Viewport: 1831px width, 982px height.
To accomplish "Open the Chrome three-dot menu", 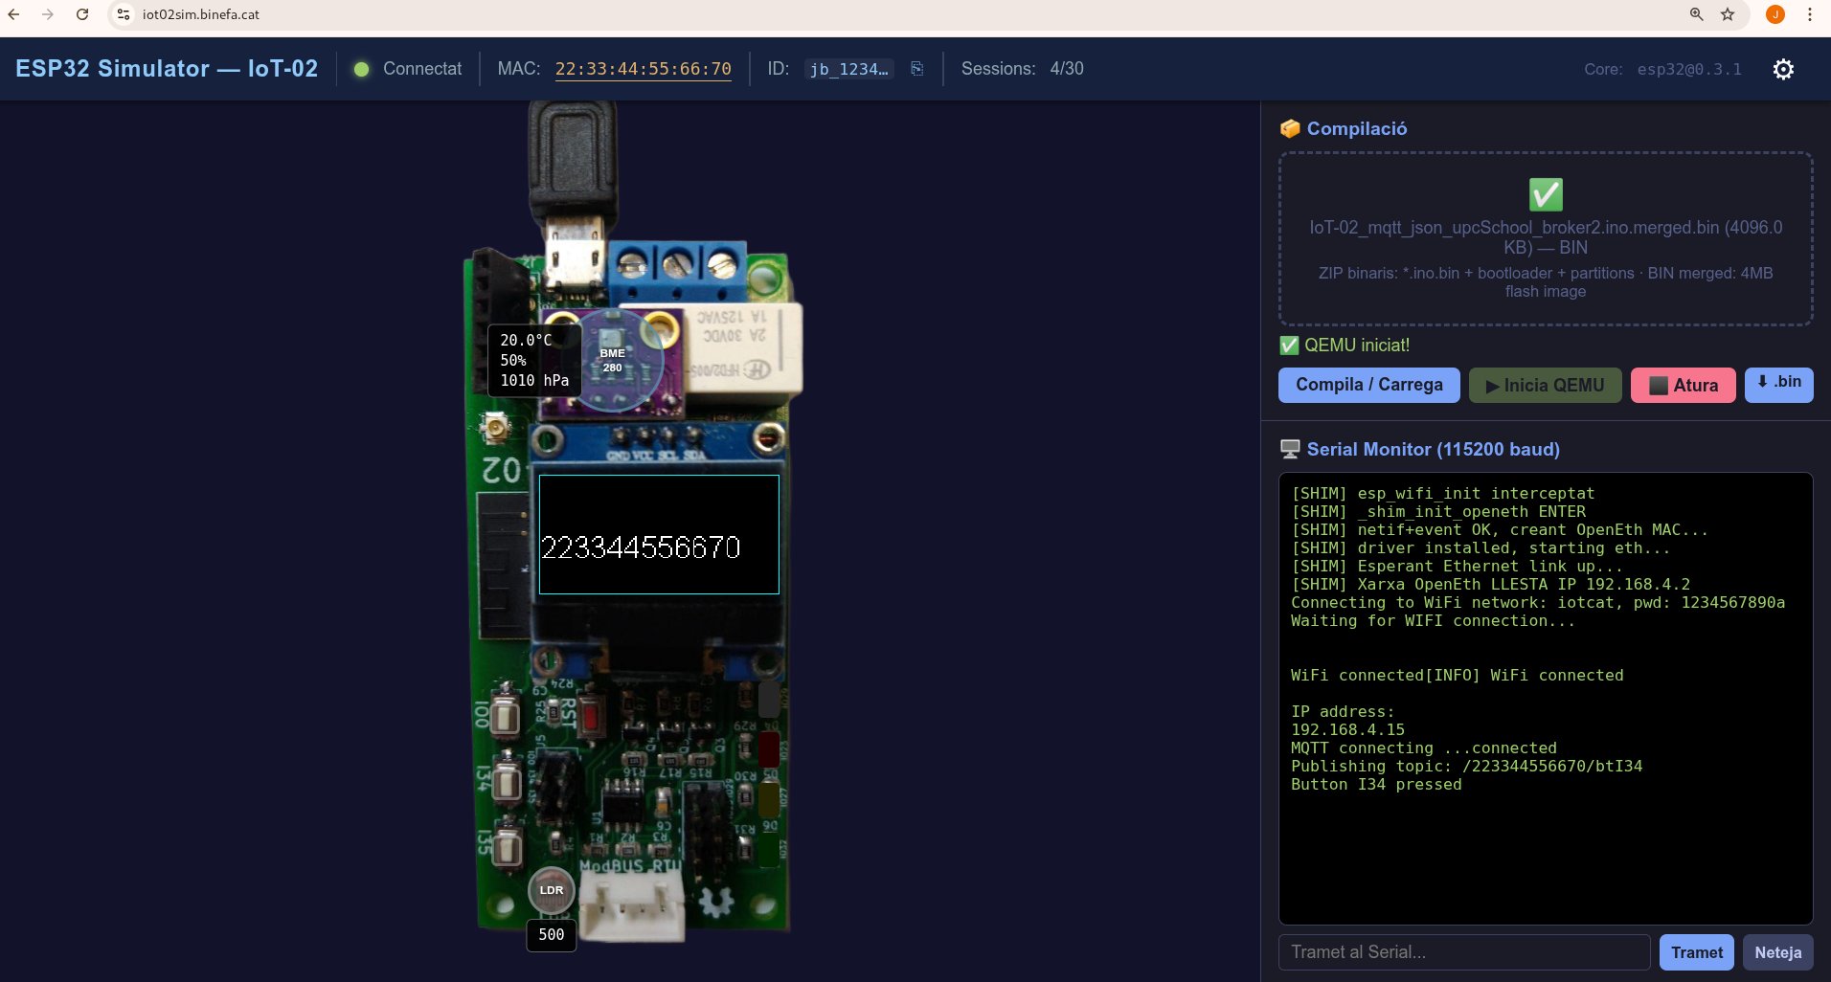I will pyautogui.click(x=1810, y=14).
